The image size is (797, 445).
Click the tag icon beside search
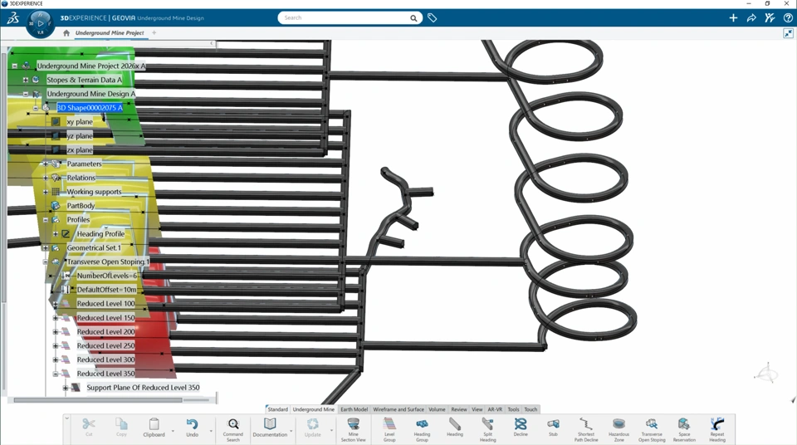point(432,17)
